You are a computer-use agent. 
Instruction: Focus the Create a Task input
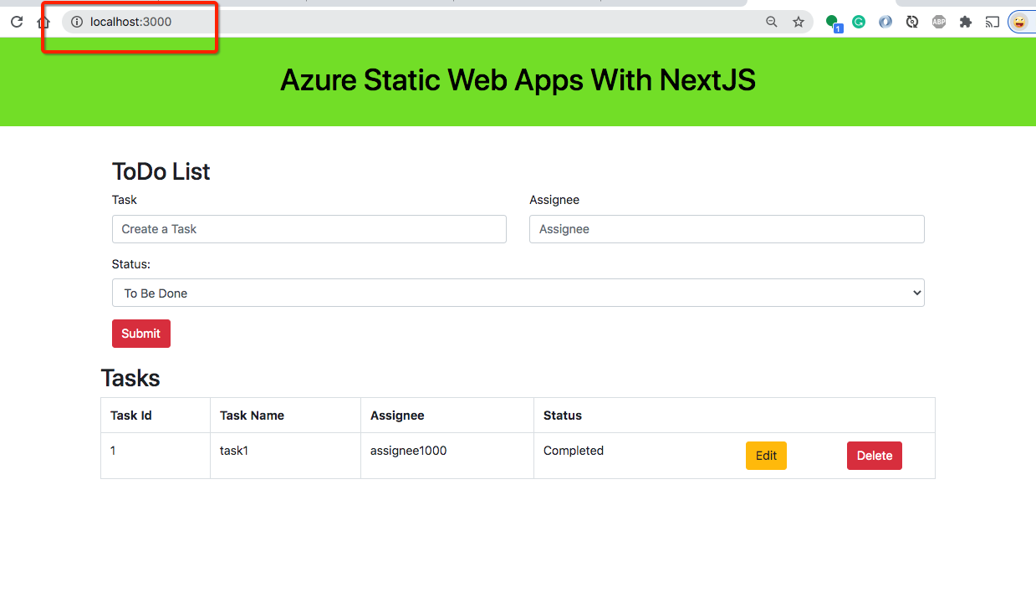click(x=309, y=229)
